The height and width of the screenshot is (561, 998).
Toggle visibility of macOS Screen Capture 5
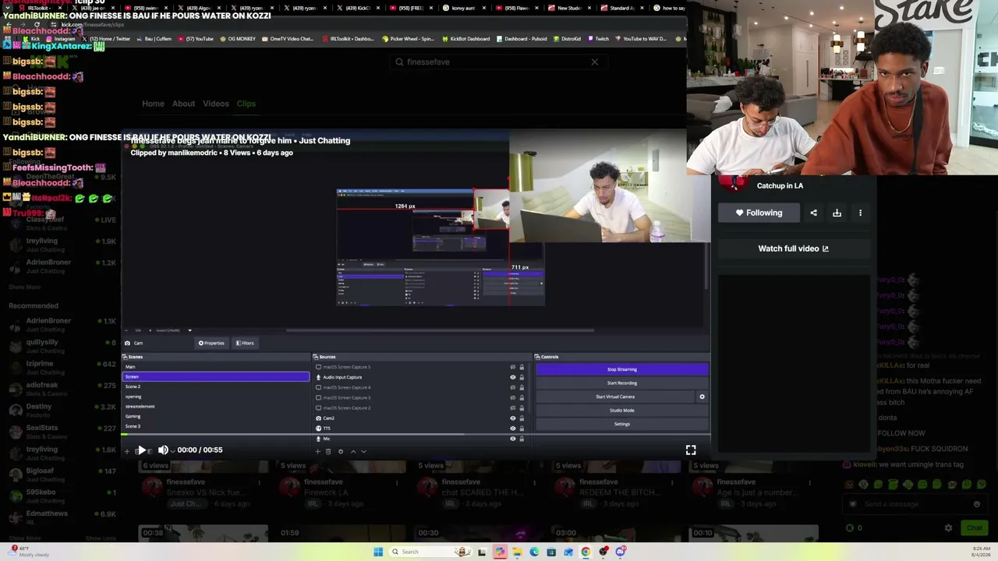[x=513, y=367]
